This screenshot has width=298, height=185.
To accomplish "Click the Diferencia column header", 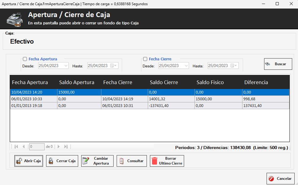I will pos(256,82).
